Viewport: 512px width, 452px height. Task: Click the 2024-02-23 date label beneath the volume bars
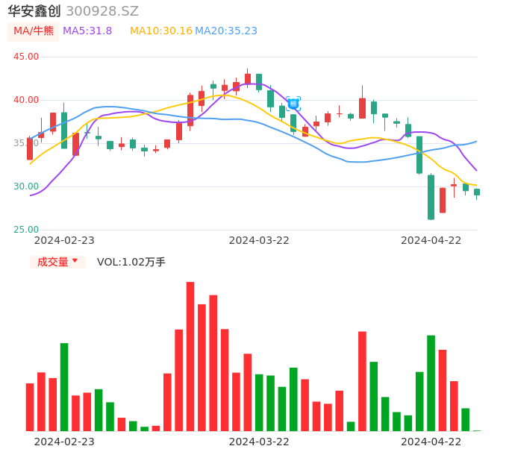click(64, 441)
